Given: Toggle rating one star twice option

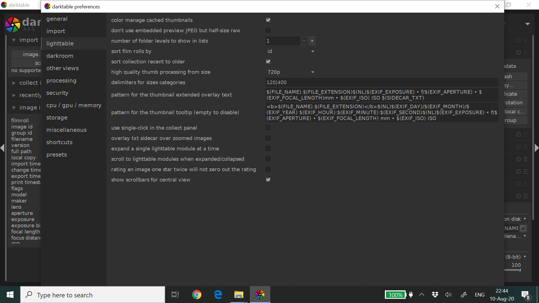Looking at the screenshot, I should point(268,169).
